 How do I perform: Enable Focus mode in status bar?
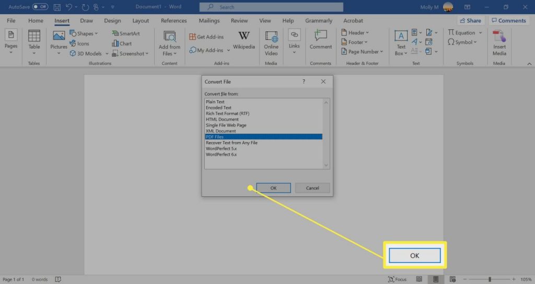point(397,279)
